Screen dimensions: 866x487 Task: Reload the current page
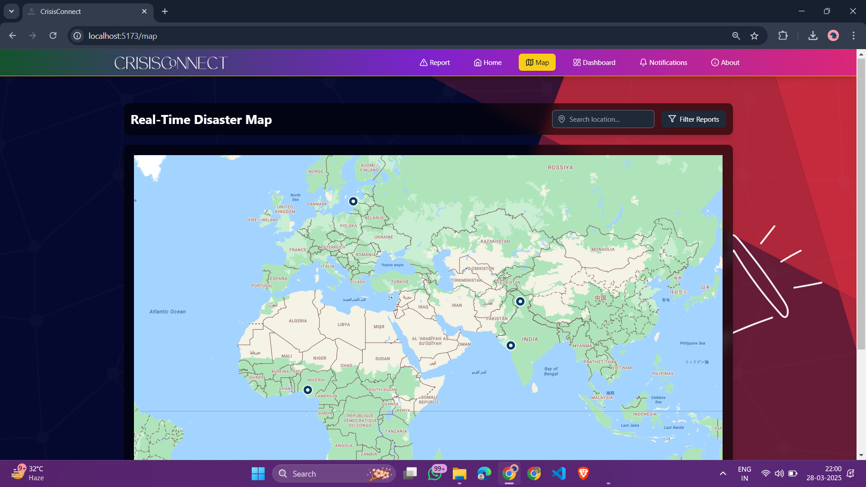coord(53,36)
